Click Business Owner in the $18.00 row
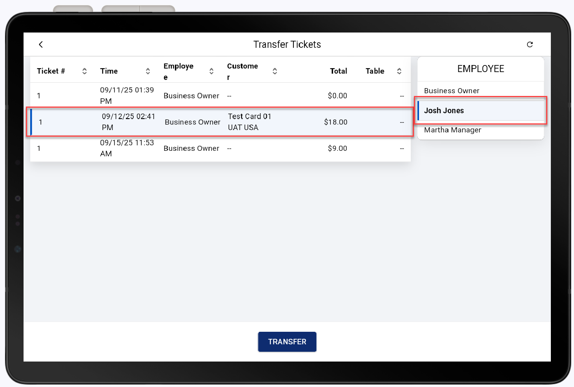This screenshot has width=574, height=387. (x=193, y=122)
